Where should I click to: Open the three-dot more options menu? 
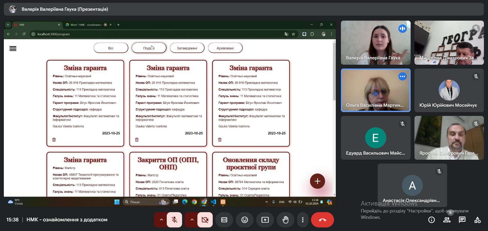coord(303,220)
